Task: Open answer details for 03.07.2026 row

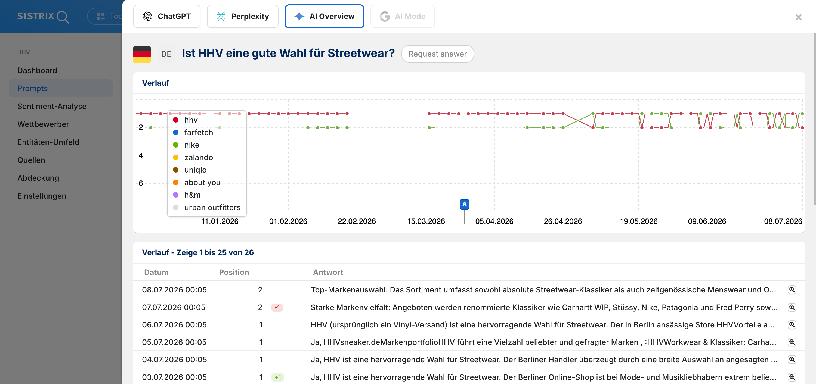Action: pos(792,377)
